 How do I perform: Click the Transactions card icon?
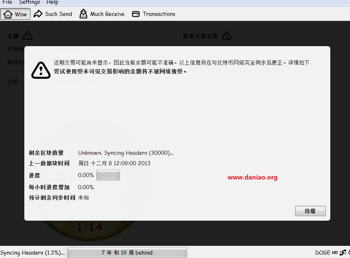coord(136,14)
